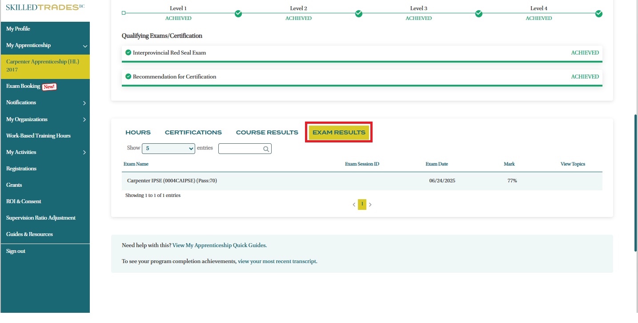638x323 pixels.
Task: Click the final Level 4 achieved checkmark
Action: pos(598,14)
